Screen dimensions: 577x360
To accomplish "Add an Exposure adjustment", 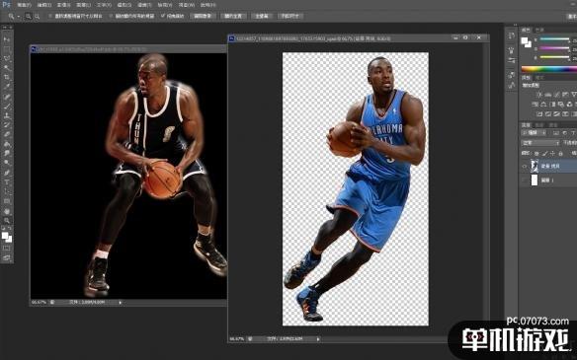I will [x=565, y=95].
